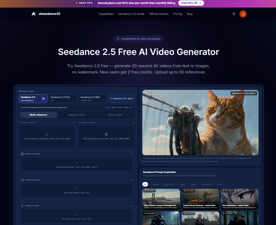Click plus icon to add reference audio
The image size is (276, 225).
(x=77, y=215)
